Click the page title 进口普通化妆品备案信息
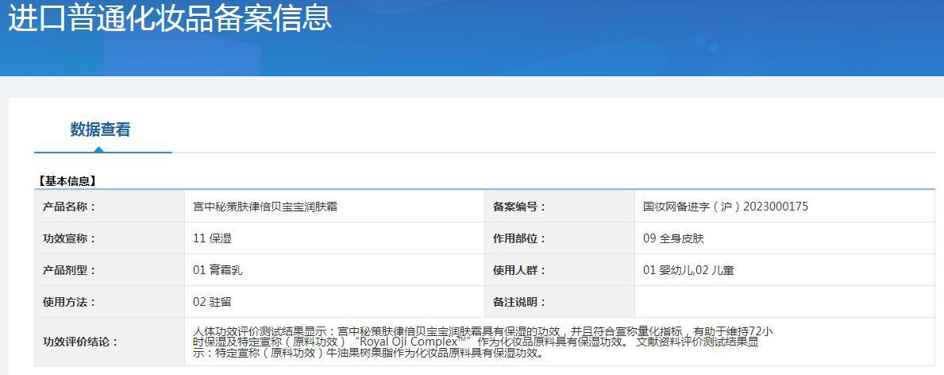 pos(170,17)
